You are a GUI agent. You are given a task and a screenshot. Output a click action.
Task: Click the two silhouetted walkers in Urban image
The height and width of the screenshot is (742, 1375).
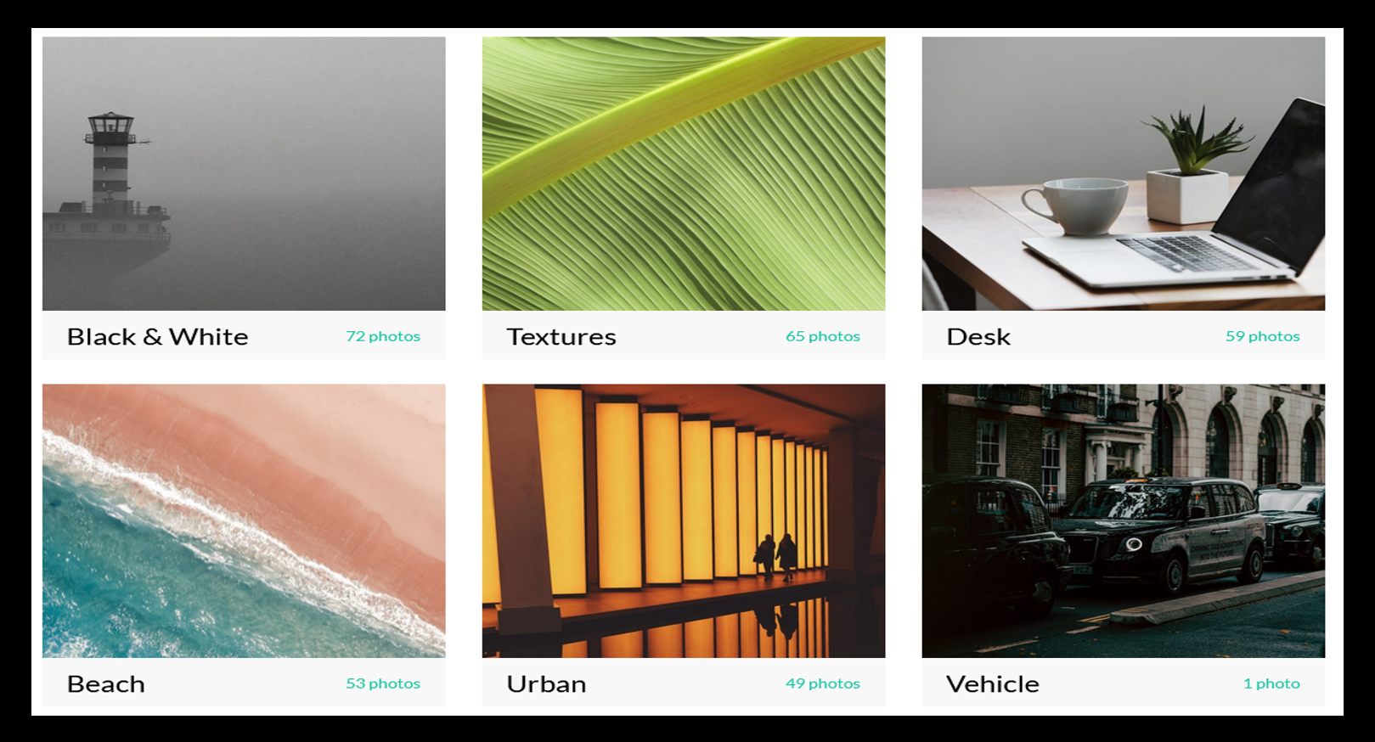(775, 557)
